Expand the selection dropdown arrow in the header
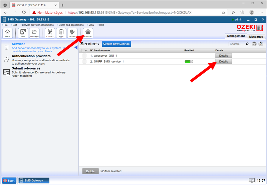This screenshot has height=185, width=267. click(86, 51)
